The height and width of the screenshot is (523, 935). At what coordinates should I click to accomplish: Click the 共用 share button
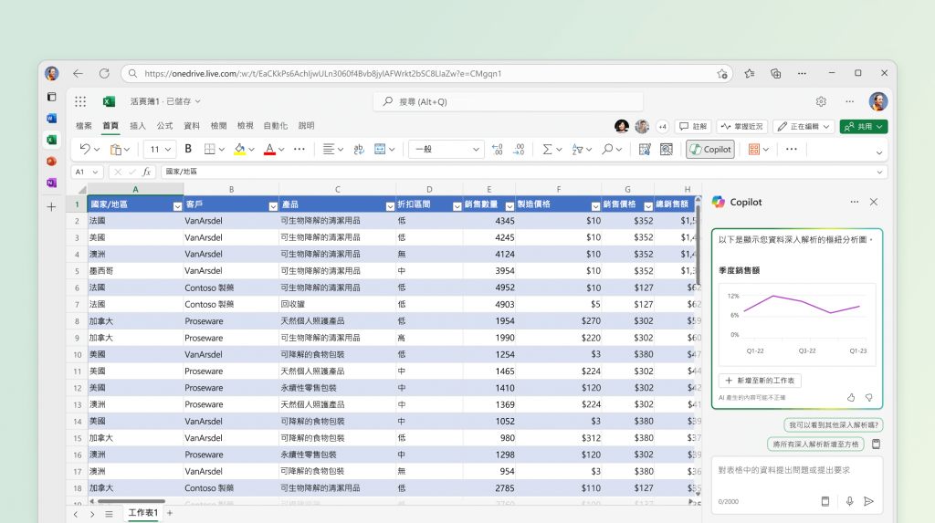pyautogui.click(x=864, y=127)
